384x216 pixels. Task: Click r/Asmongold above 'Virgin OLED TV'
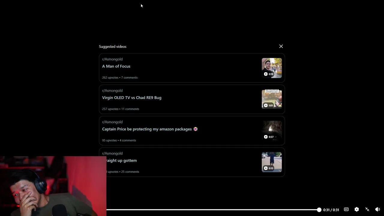point(112,91)
